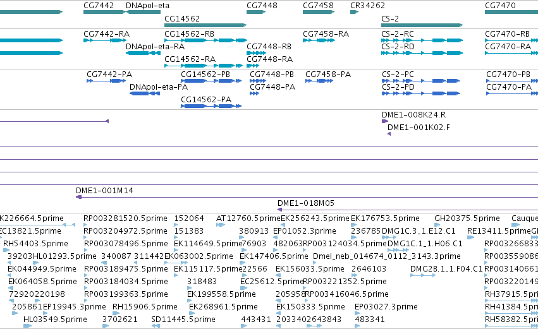Screen dimensions: 538x329
Task: Select EST EK176753.5prime label
Action: click(385, 218)
